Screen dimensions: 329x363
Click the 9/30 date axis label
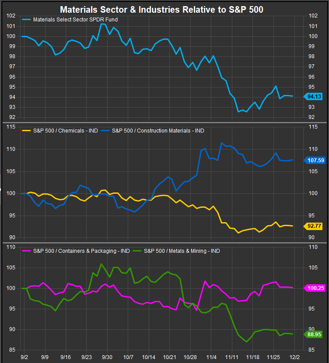107,357
